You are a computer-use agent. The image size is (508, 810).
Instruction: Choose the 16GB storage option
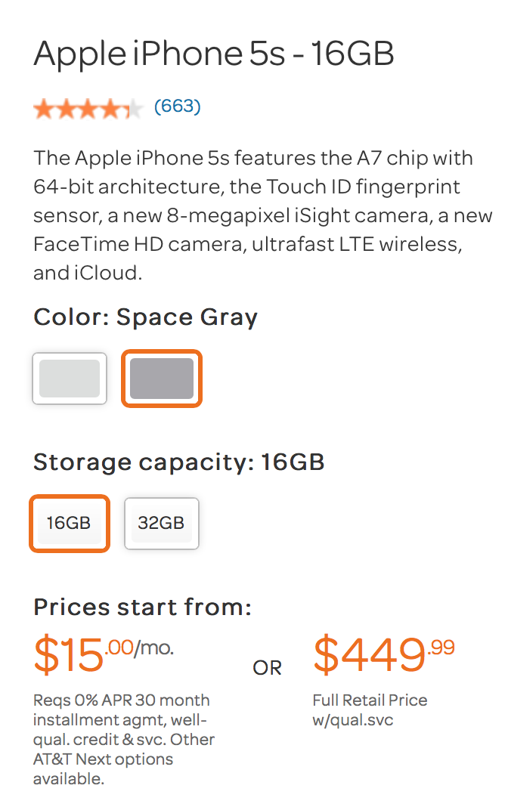click(69, 523)
